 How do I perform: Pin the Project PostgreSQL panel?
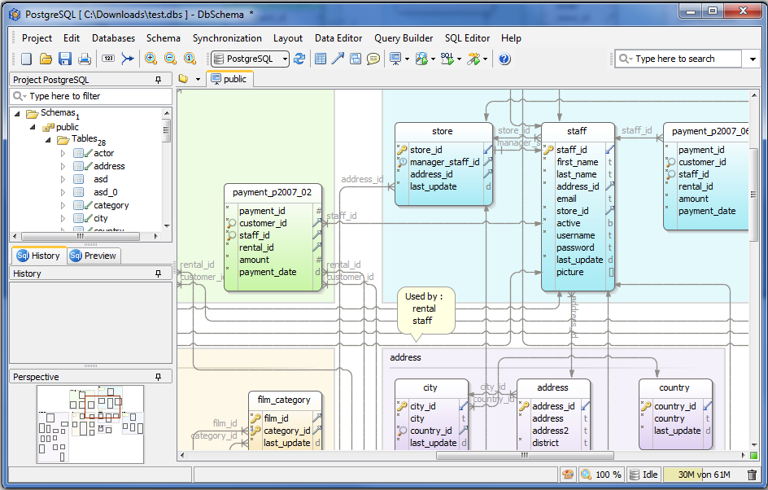click(x=158, y=80)
